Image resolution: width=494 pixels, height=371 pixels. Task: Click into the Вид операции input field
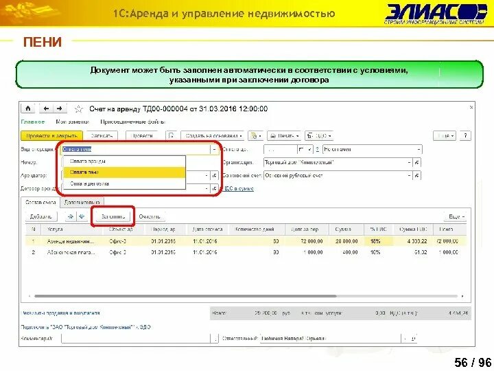point(136,149)
